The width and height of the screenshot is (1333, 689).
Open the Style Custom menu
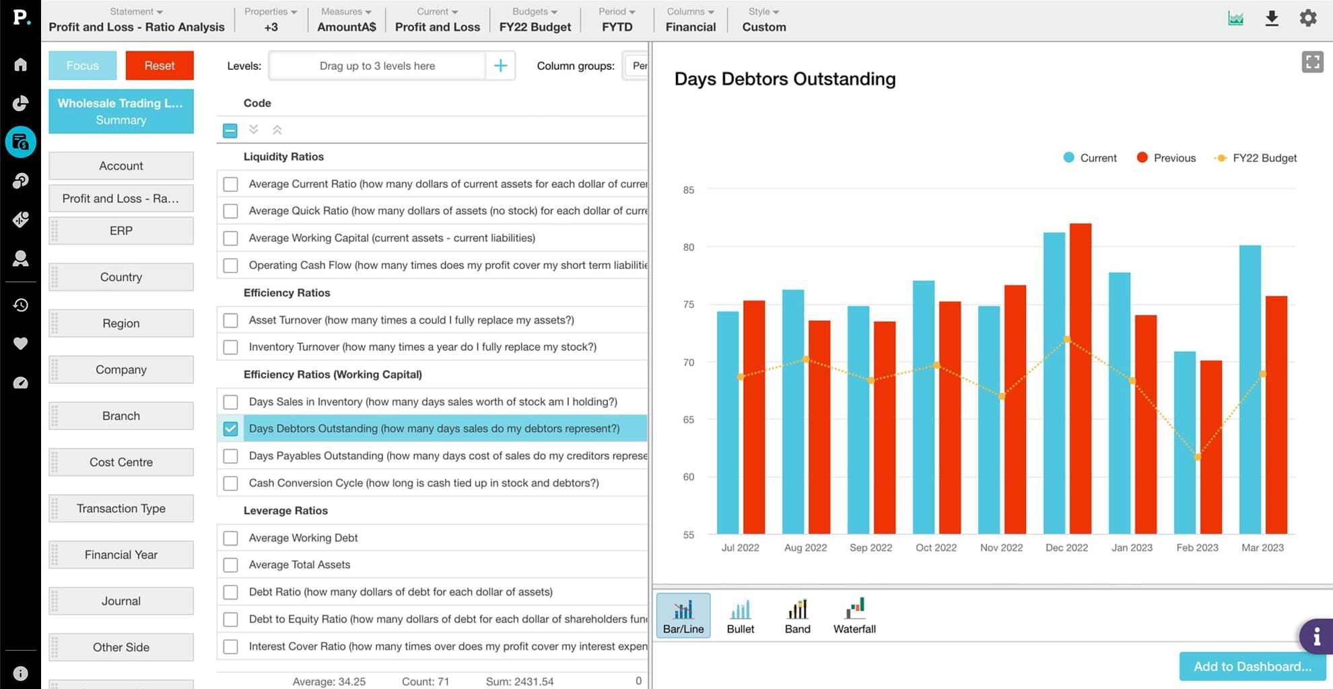coord(763,19)
